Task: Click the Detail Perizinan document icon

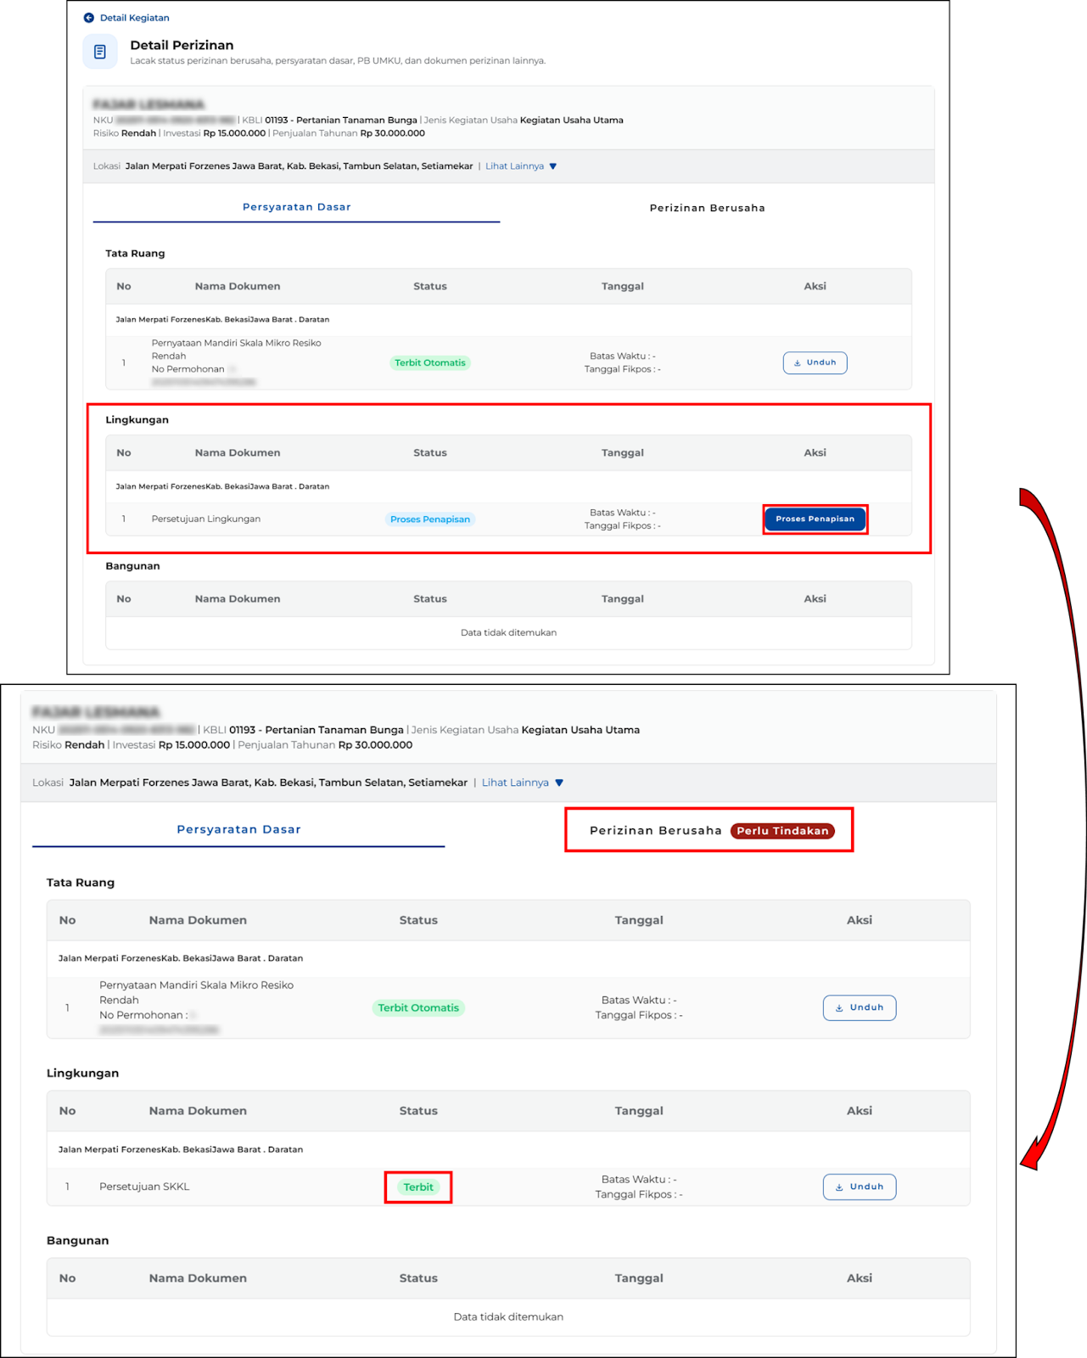Action: 100,52
